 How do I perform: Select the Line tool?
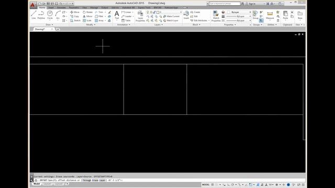33,15
